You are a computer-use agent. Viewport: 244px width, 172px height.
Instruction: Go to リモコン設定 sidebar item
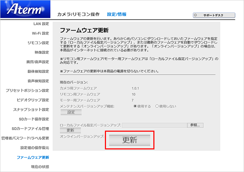pos(38,43)
